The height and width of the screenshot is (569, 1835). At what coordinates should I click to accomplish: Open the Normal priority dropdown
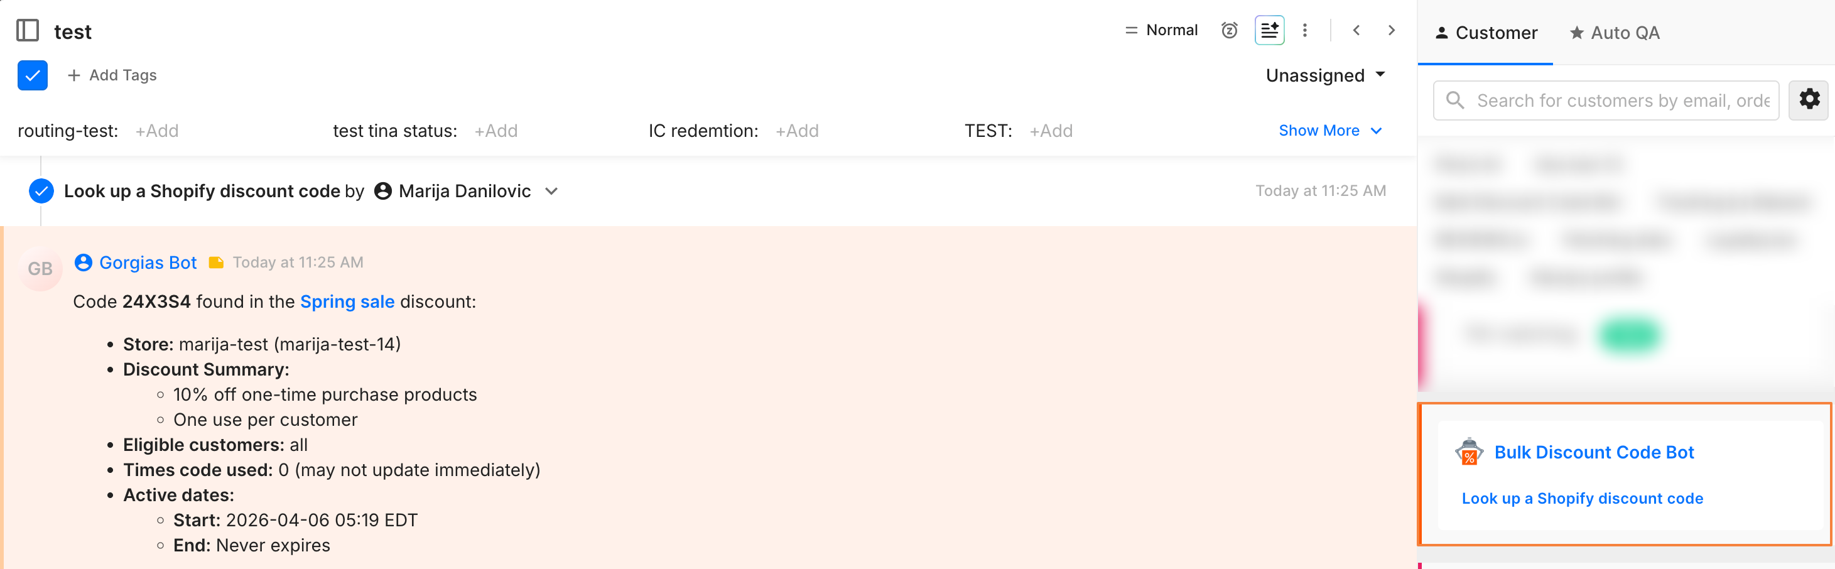click(x=1161, y=31)
